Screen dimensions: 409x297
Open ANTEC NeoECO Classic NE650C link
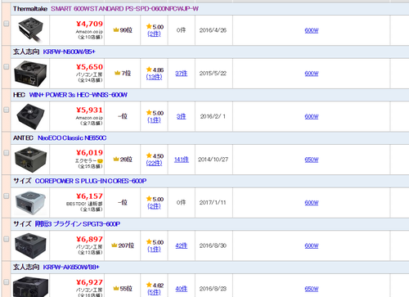[72, 138]
